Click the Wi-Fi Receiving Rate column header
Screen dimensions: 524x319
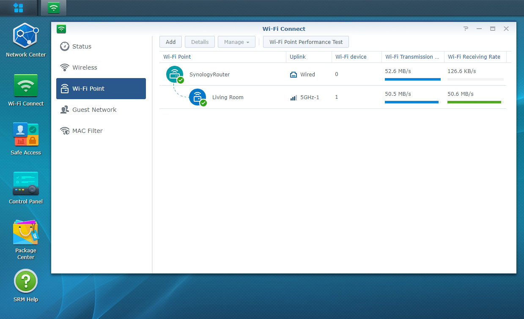[x=474, y=57]
